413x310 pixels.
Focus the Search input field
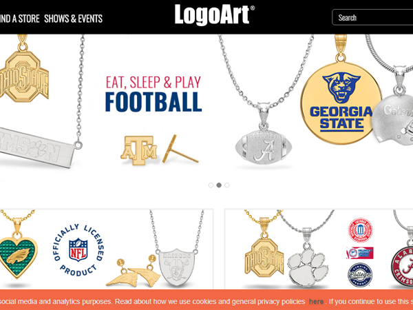(372, 17)
